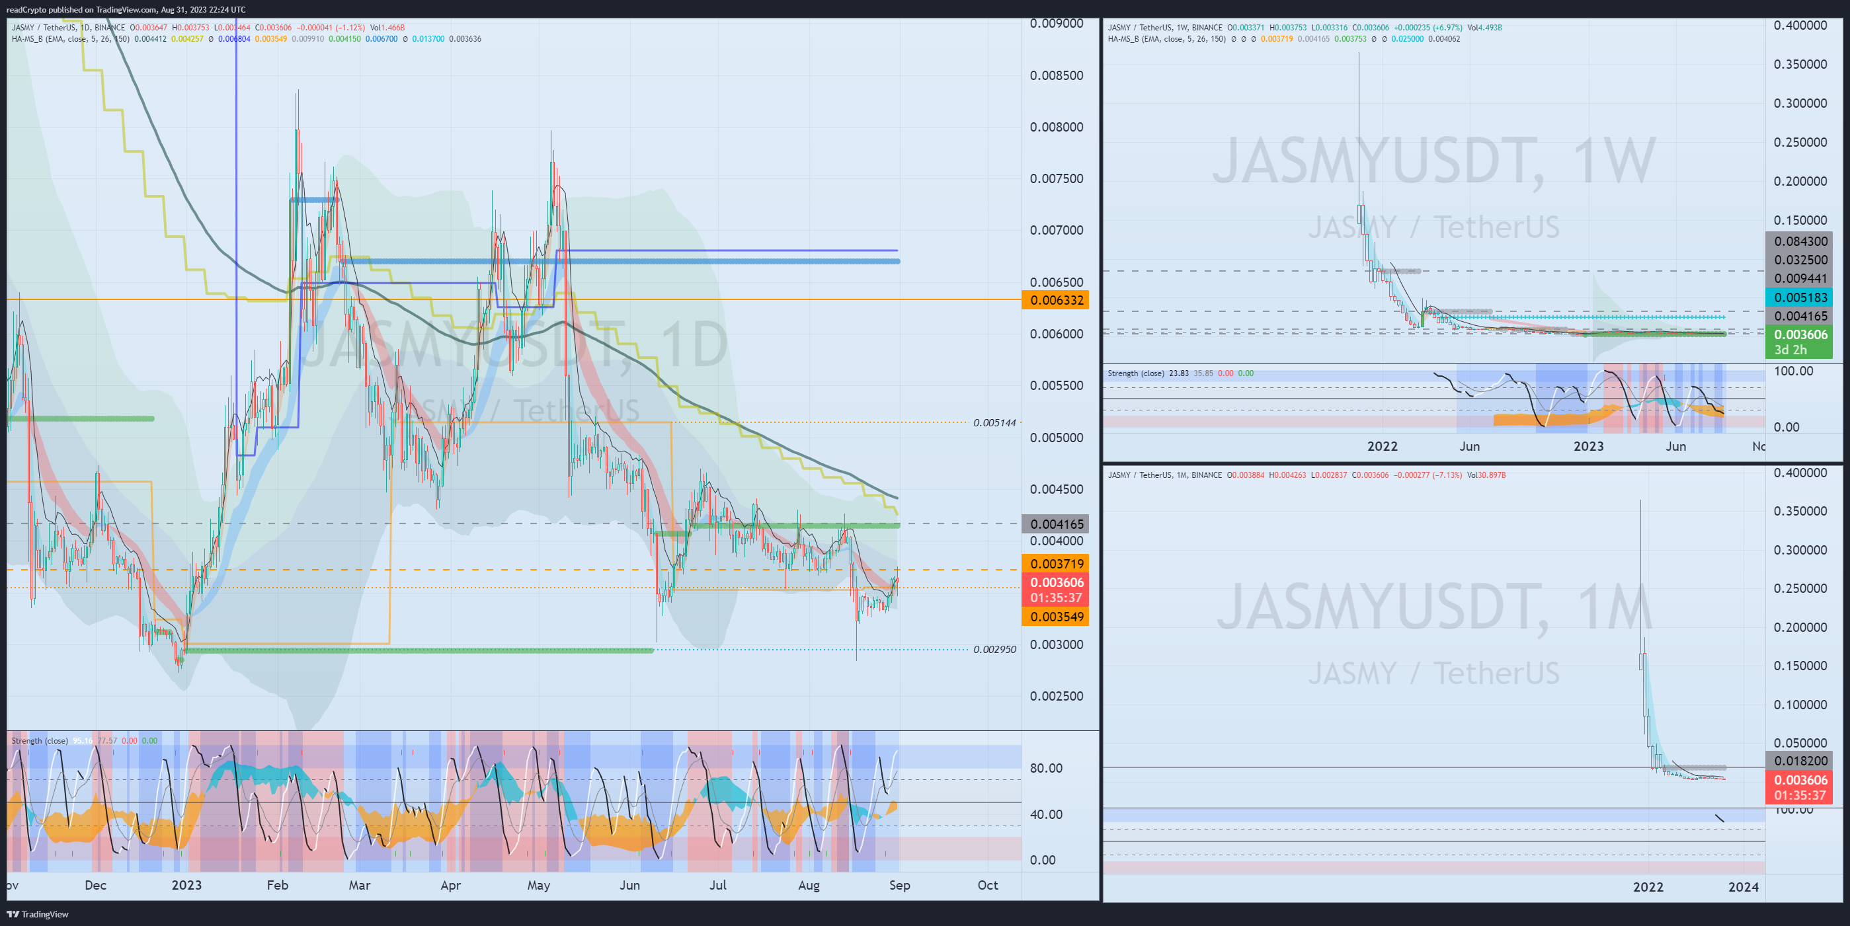Select red 0.003606 price label on 1M chart
This screenshot has width=1850, height=926.
click(x=1800, y=781)
